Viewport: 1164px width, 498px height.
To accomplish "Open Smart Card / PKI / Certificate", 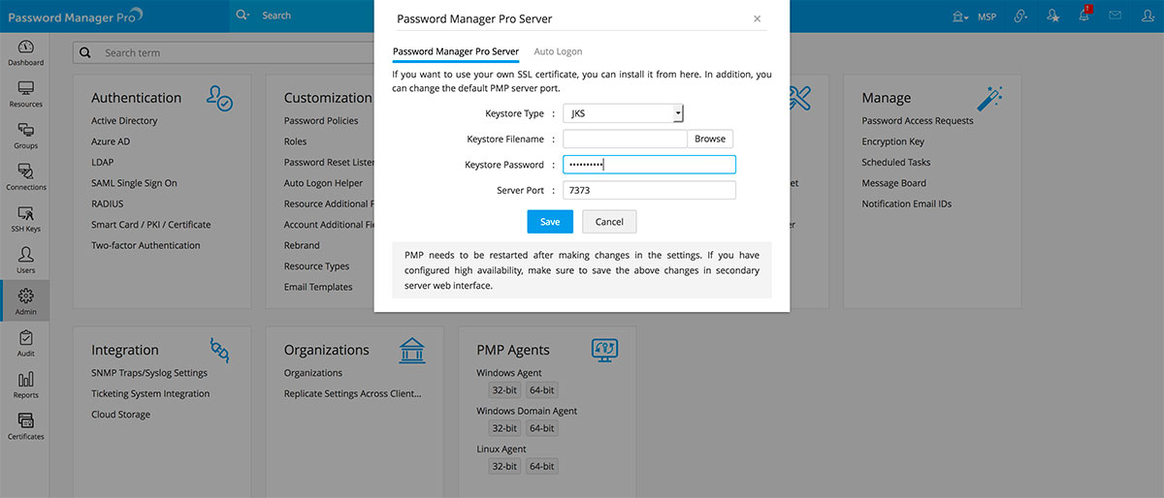I will click(151, 225).
